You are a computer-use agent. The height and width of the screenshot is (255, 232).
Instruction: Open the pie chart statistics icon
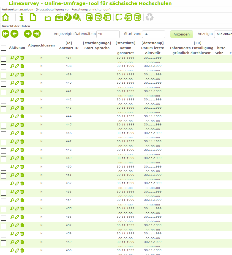67,17
